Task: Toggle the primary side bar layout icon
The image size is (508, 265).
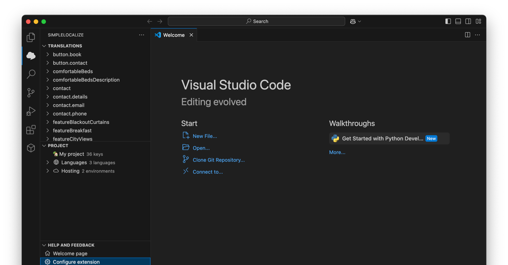Action: 448,21
